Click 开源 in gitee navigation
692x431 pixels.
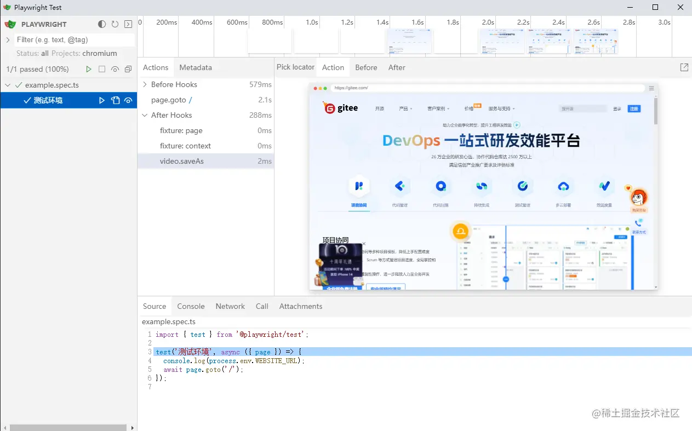pyautogui.click(x=380, y=108)
